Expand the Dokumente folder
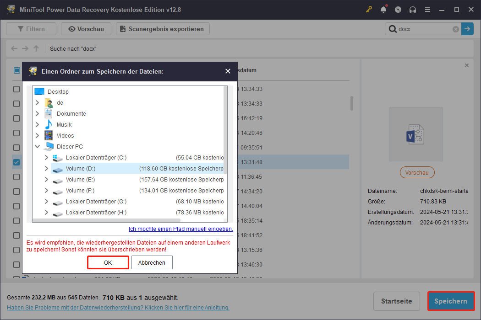The height and width of the screenshot is (320, 481). [x=38, y=114]
